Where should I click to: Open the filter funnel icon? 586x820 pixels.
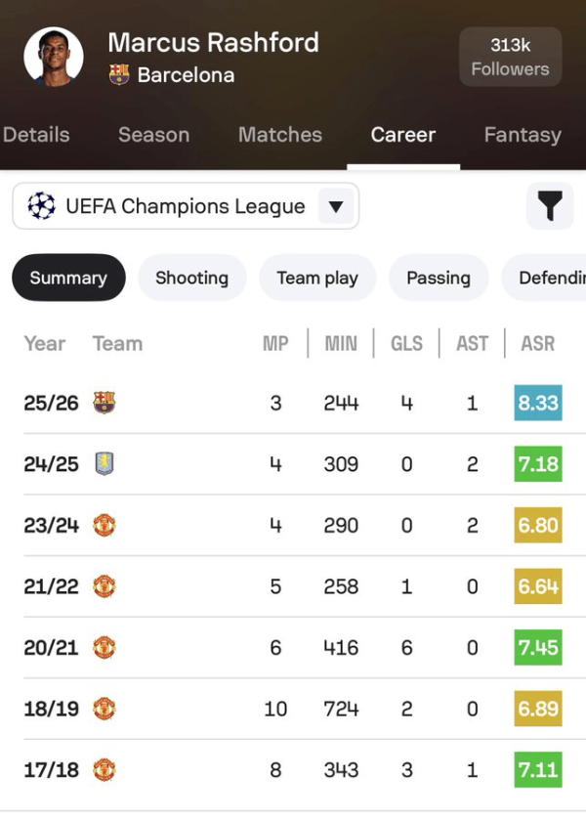[x=551, y=206]
